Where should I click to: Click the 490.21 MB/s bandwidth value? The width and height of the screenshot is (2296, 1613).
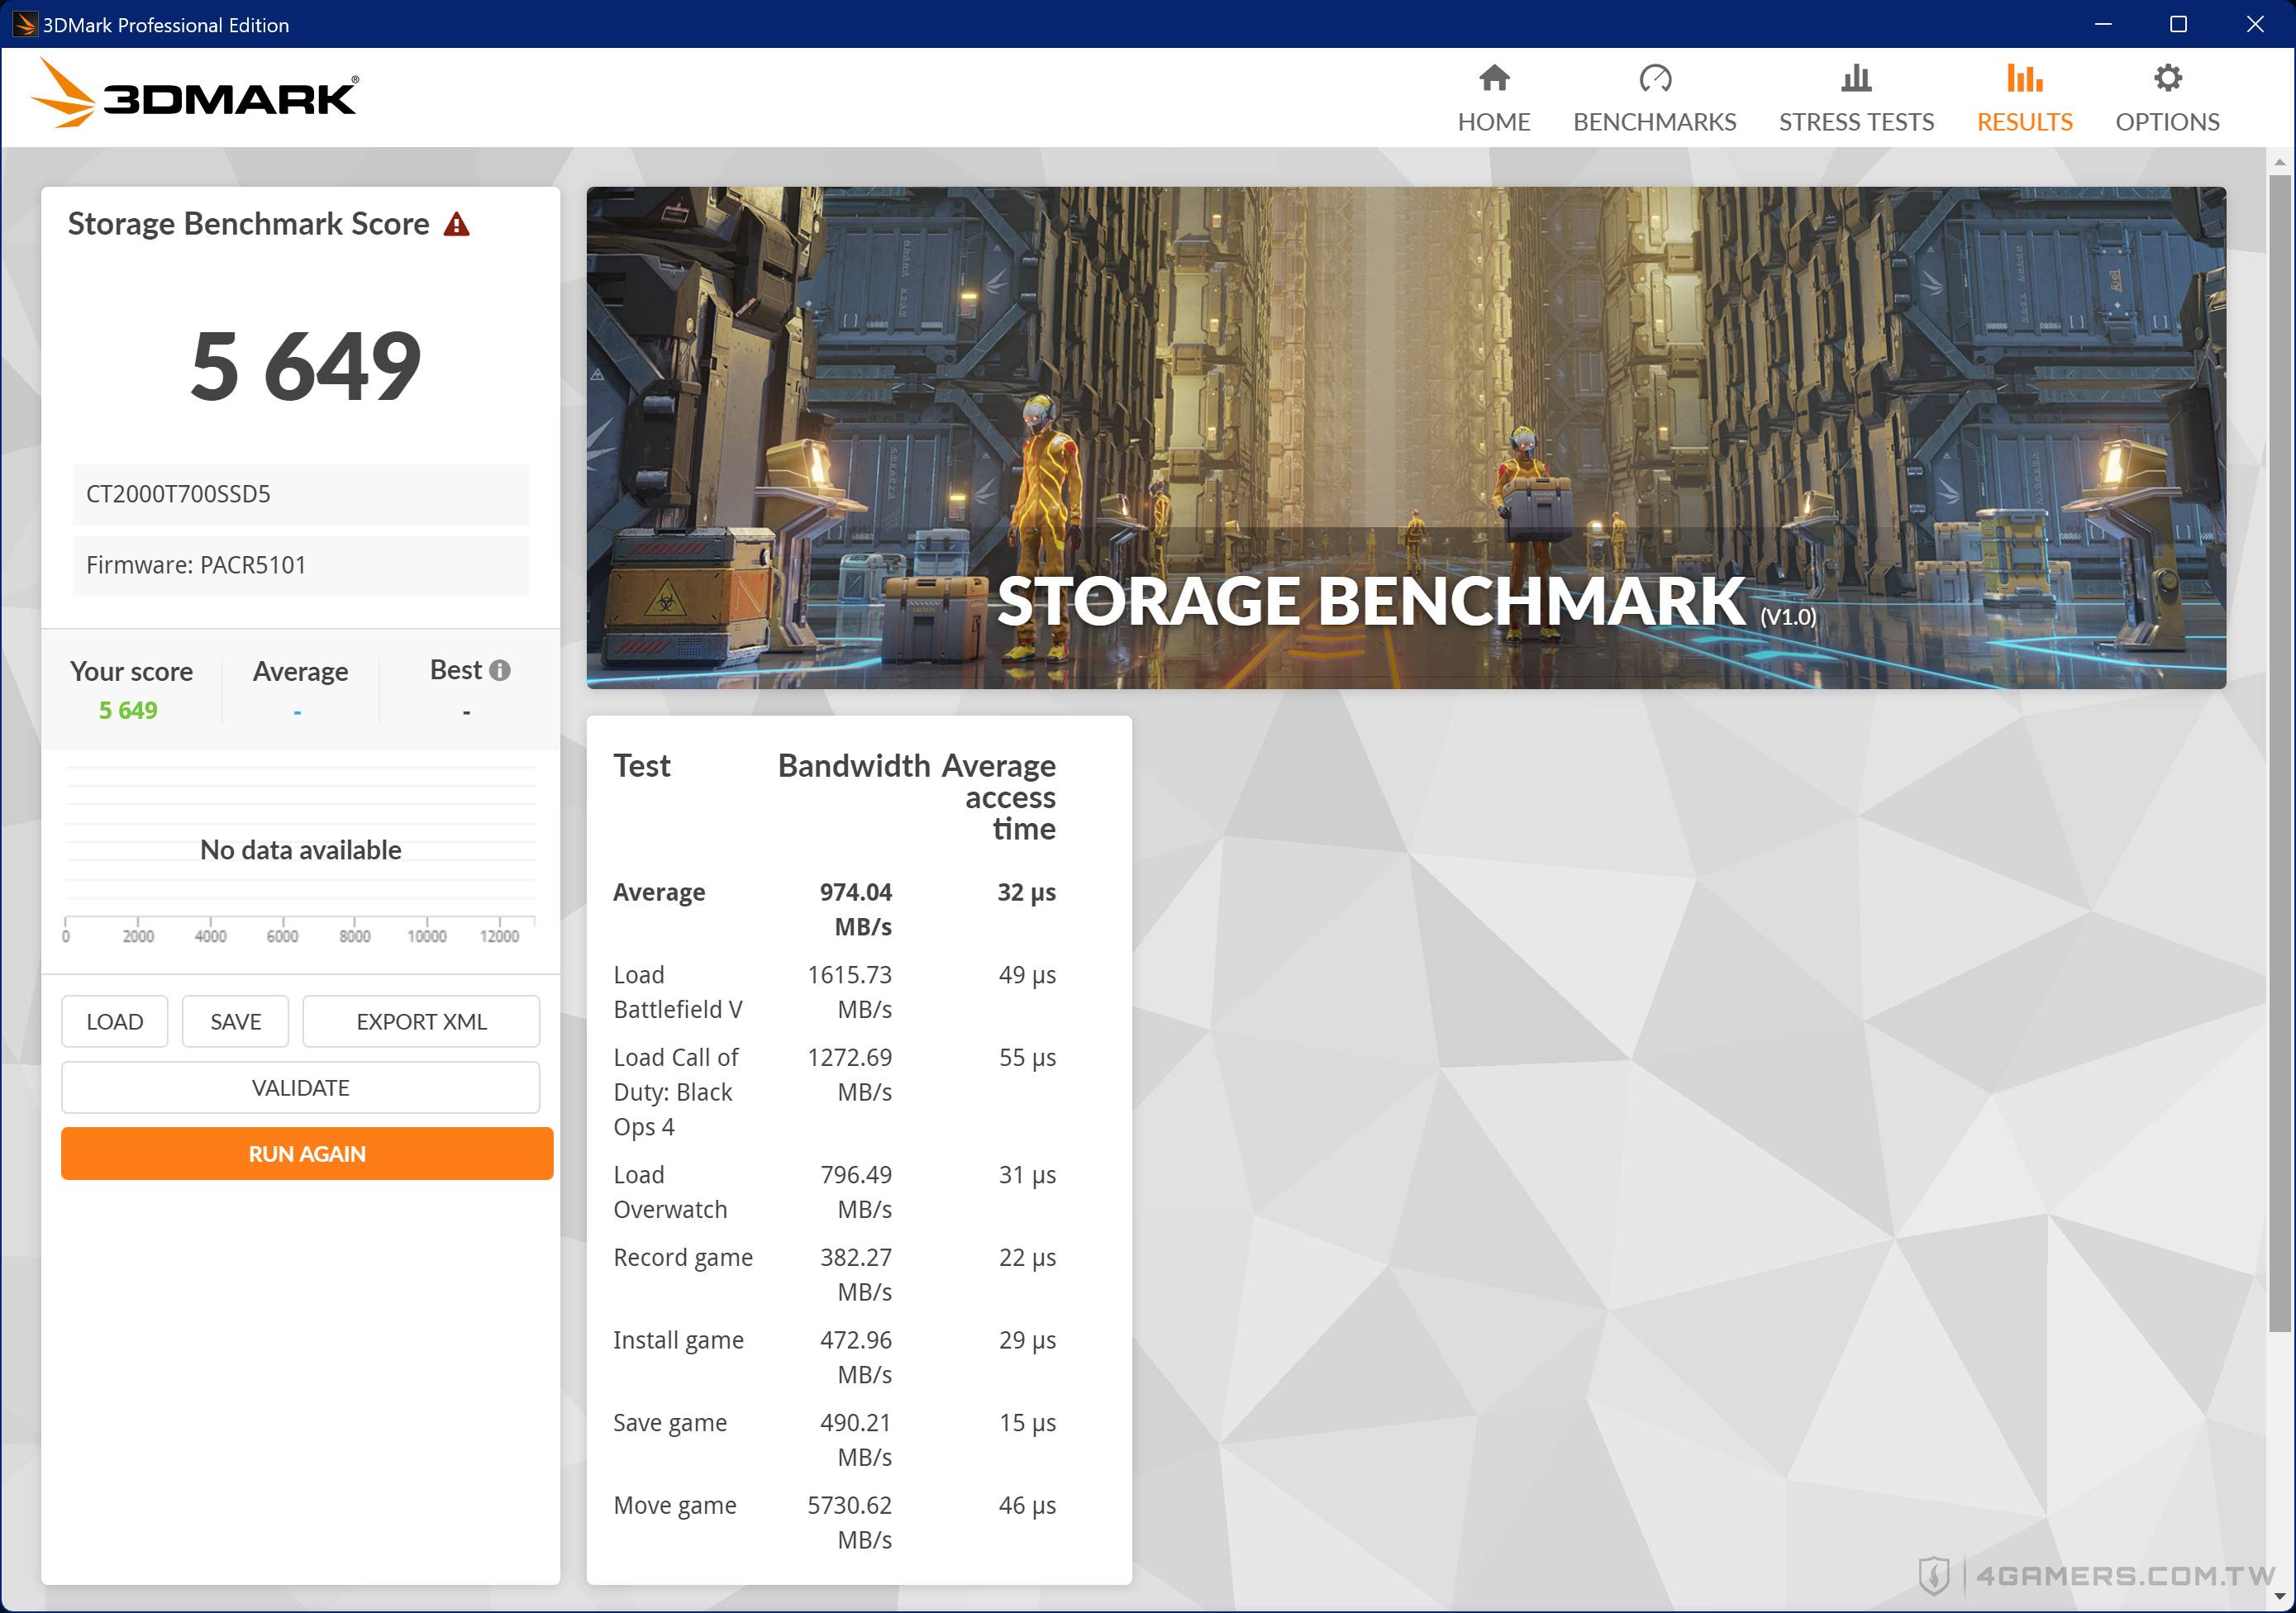855,1439
